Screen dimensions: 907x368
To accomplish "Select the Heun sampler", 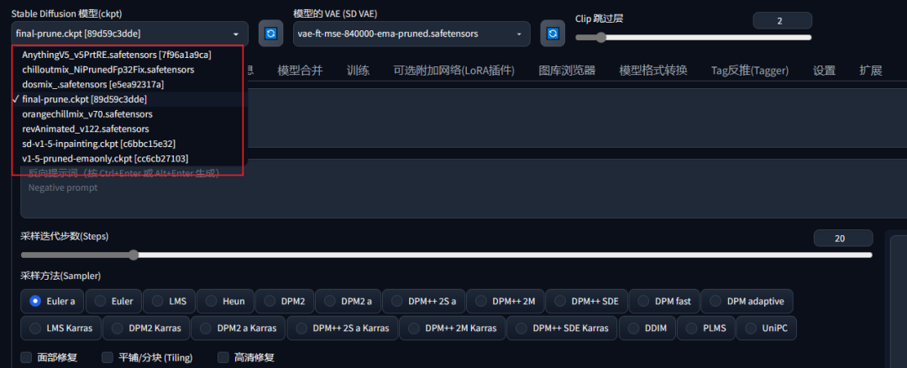I will (225, 301).
